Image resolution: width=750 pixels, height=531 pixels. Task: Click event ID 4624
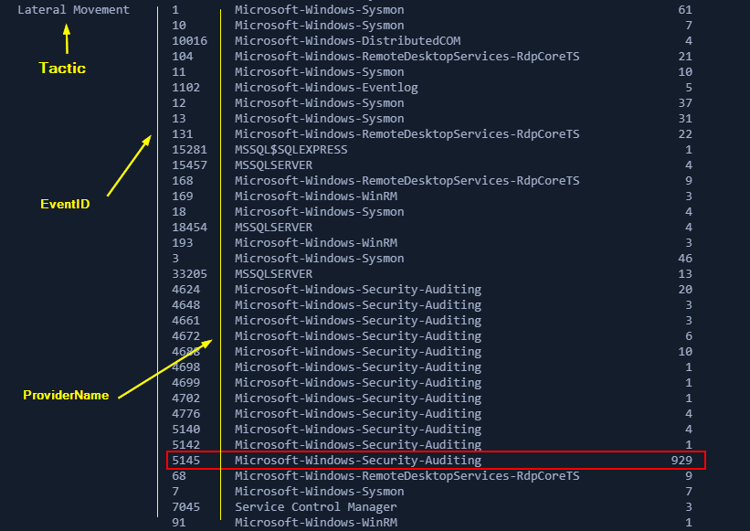186,290
